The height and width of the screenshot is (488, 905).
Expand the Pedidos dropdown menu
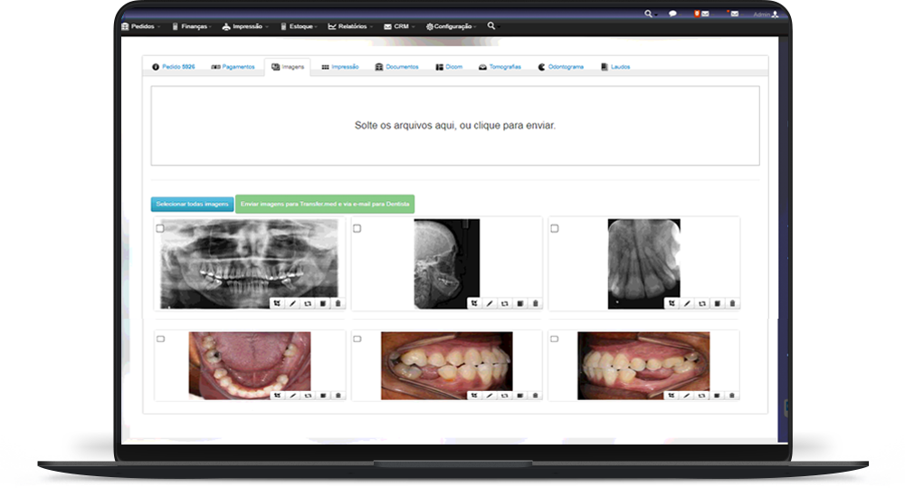click(141, 26)
